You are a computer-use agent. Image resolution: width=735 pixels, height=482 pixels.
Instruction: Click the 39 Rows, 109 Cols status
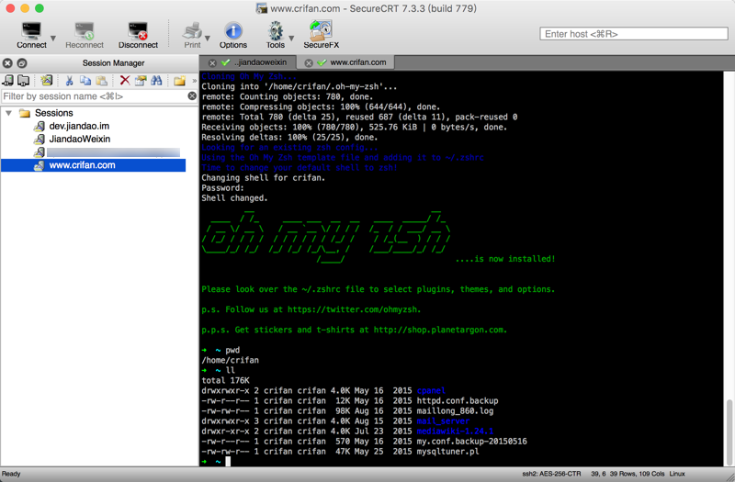(636, 474)
